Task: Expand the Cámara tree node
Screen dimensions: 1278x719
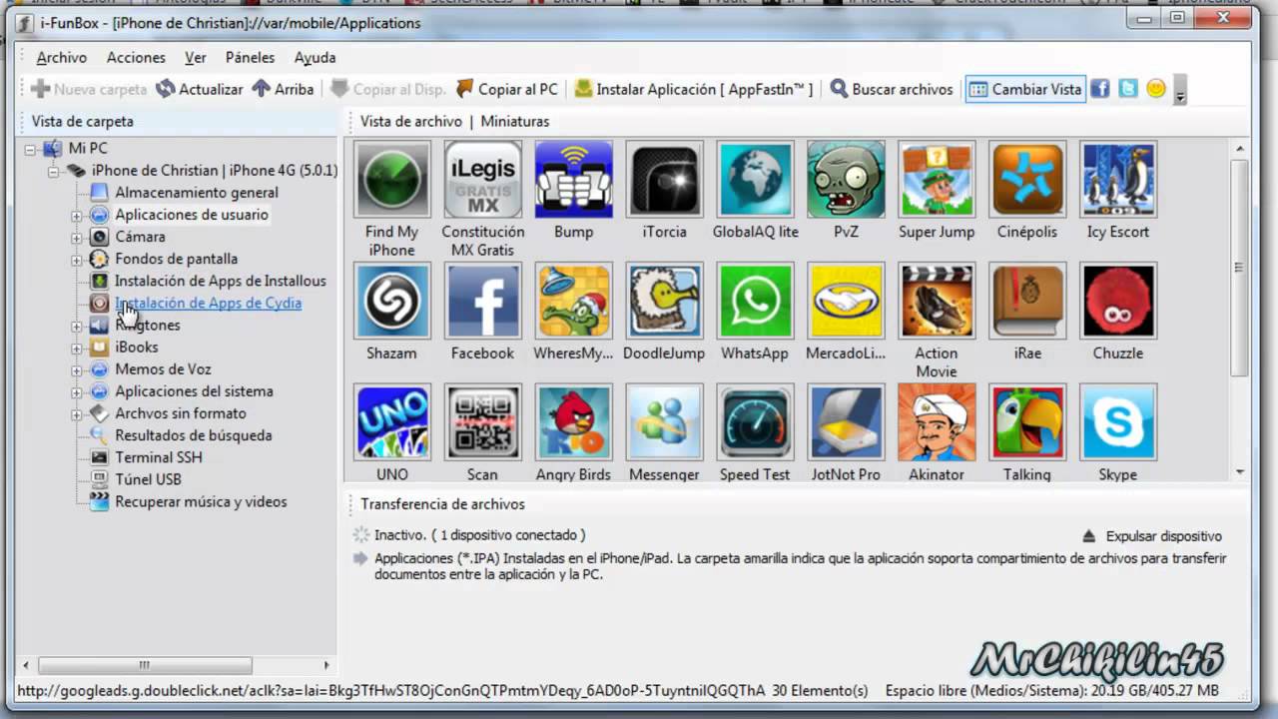Action: 76,237
